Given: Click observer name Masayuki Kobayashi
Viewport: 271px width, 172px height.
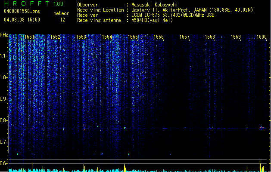Looking at the screenshot, I should tap(155, 5).
